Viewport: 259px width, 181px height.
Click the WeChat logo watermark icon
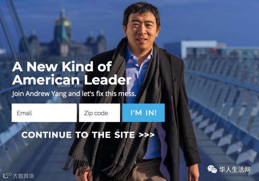(x=212, y=169)
